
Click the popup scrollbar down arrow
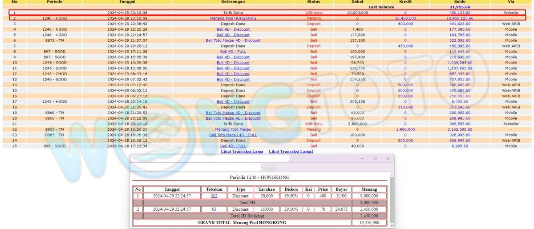pos(392,225)
